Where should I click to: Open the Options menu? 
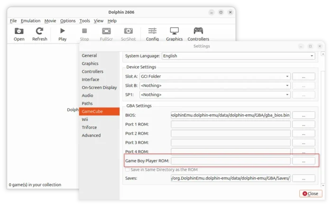(x=68, y=21)
